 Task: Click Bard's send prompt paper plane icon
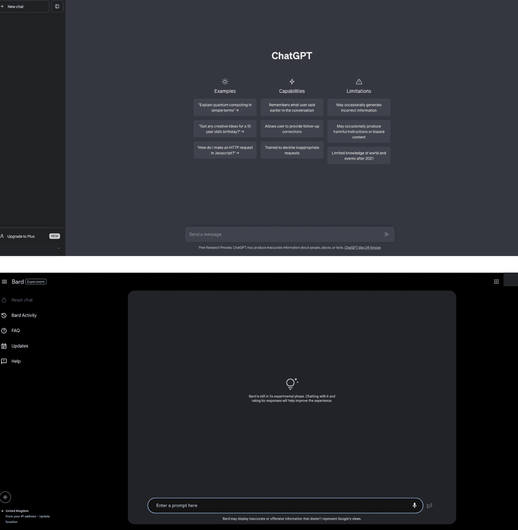430,505
